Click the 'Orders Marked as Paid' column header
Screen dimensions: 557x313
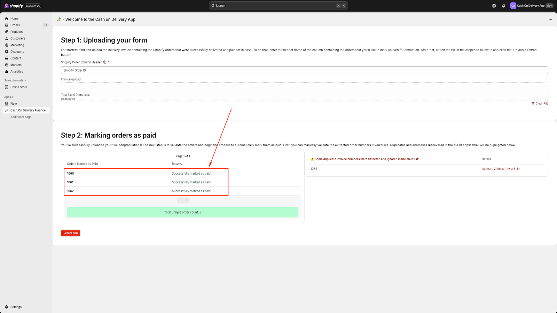(83, 164)
